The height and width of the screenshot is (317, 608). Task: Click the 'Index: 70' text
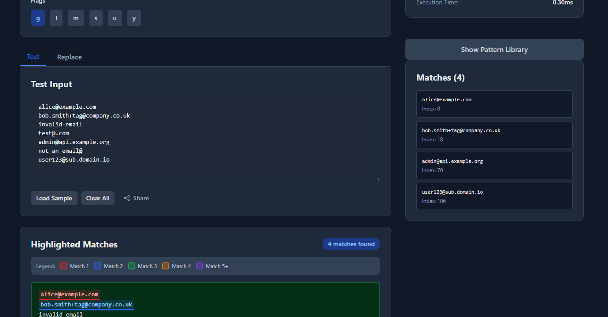pos(433,170)
